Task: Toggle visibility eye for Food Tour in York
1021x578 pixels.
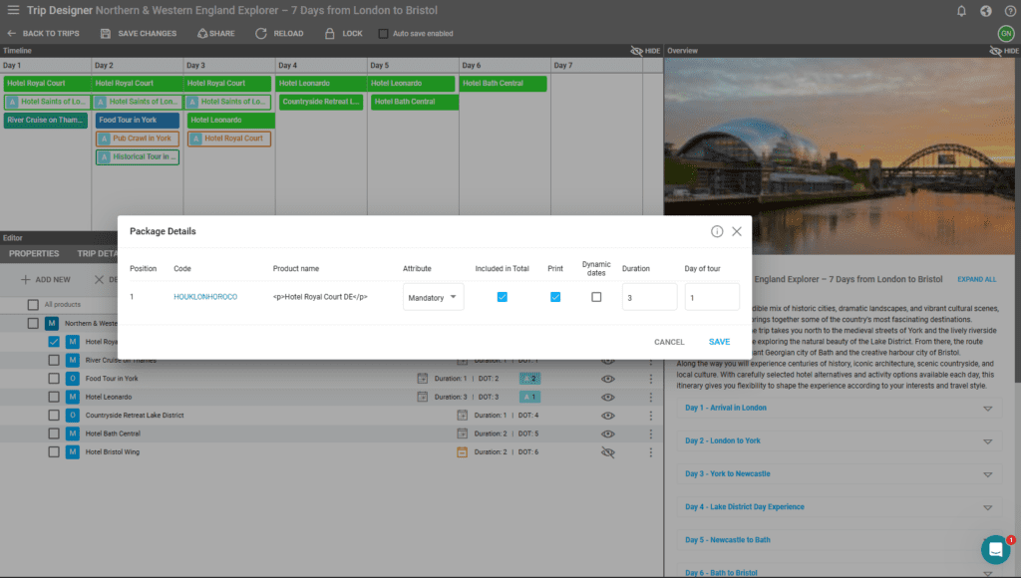Action: tap(607, 379)
